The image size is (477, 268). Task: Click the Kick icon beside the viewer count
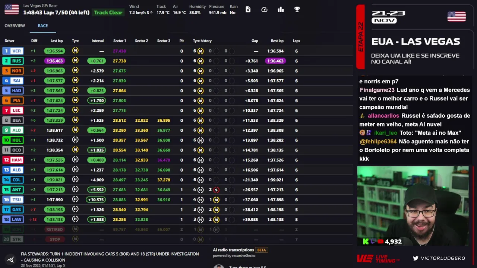pyautogui.click(x=366, y=242)
